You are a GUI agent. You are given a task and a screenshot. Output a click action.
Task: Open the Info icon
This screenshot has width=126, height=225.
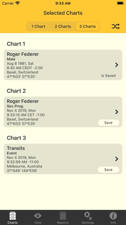(113, 216)
